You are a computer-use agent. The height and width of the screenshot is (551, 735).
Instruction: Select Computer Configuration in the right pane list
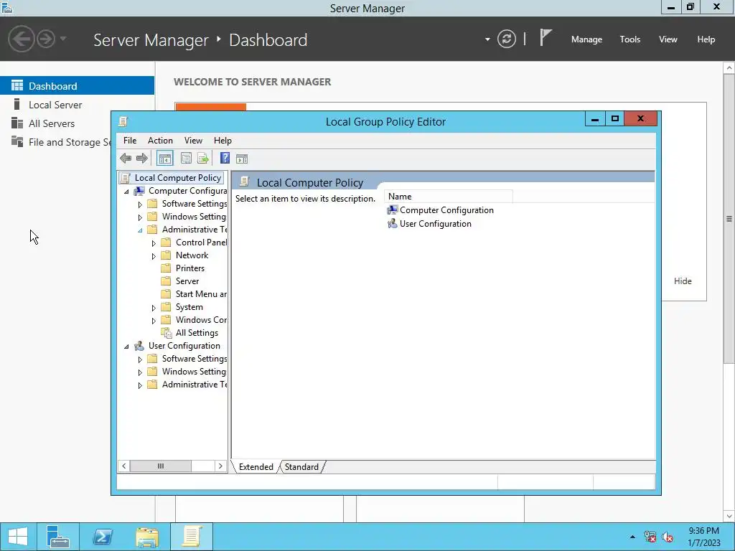tap(440, 210)
